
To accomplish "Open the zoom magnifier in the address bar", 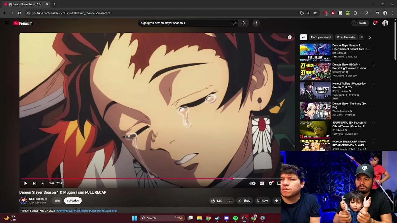I will pos(308,13).
